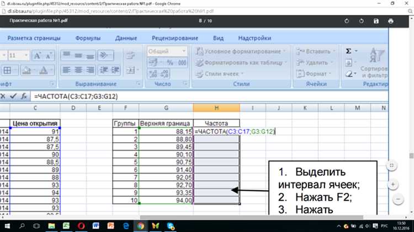Open fill color bucket picker

pyautogui.click(x=28, y=70)
